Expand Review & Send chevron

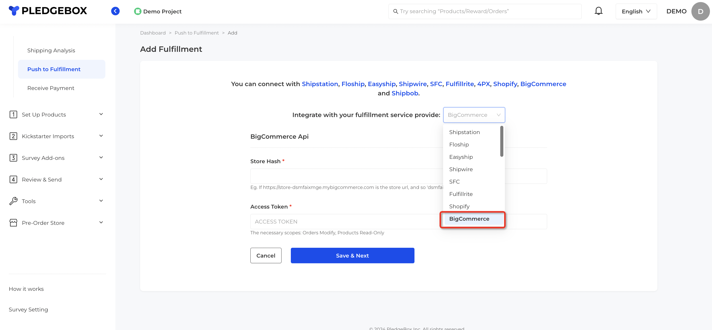(x=101, y=179)
